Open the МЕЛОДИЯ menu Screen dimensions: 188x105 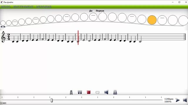(x=44, y=7)
